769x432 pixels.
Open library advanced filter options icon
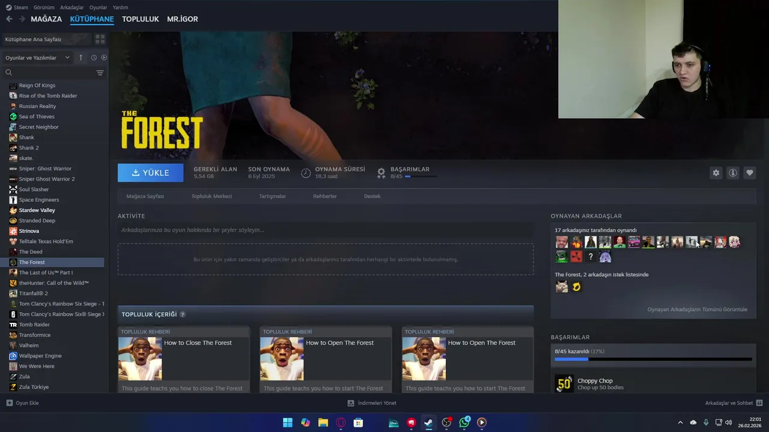(x=100, y=73)
